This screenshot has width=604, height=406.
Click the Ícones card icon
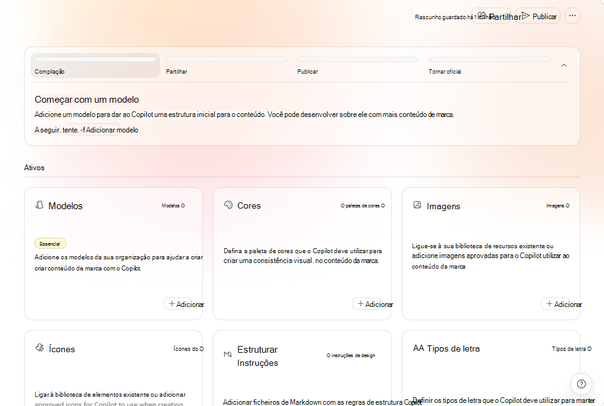point(40,348)
